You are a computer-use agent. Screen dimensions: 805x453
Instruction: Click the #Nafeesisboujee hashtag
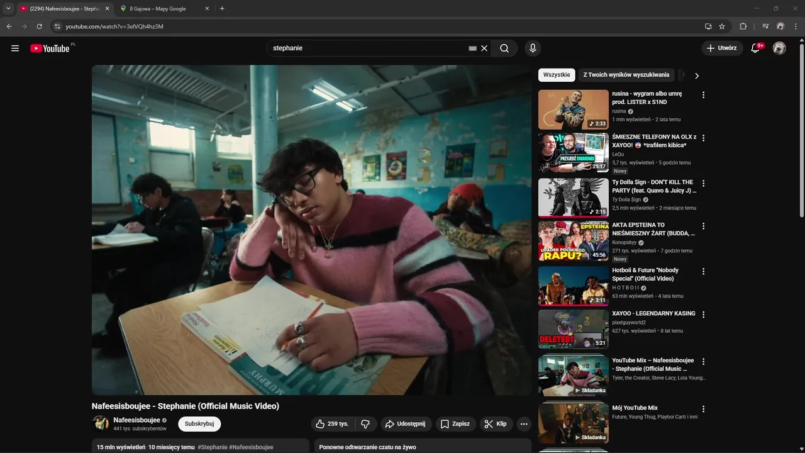(251, 447)
